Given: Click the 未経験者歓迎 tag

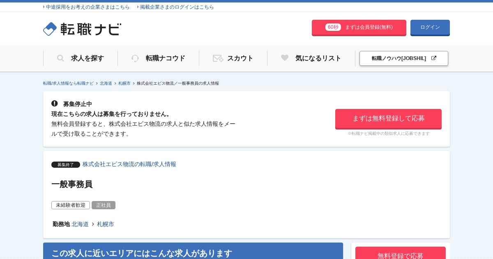Looking at the screenshot, I should pyautogui.click(x=71, y=205).
